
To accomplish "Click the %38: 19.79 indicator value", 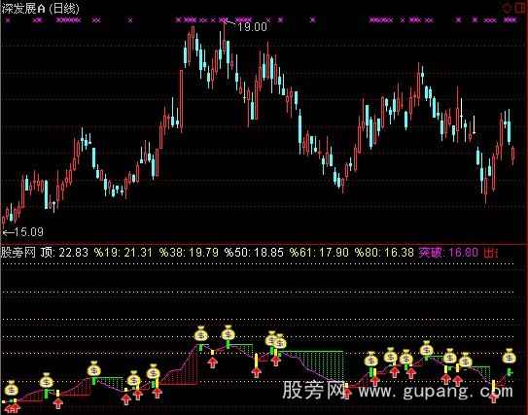I will 189,252.
